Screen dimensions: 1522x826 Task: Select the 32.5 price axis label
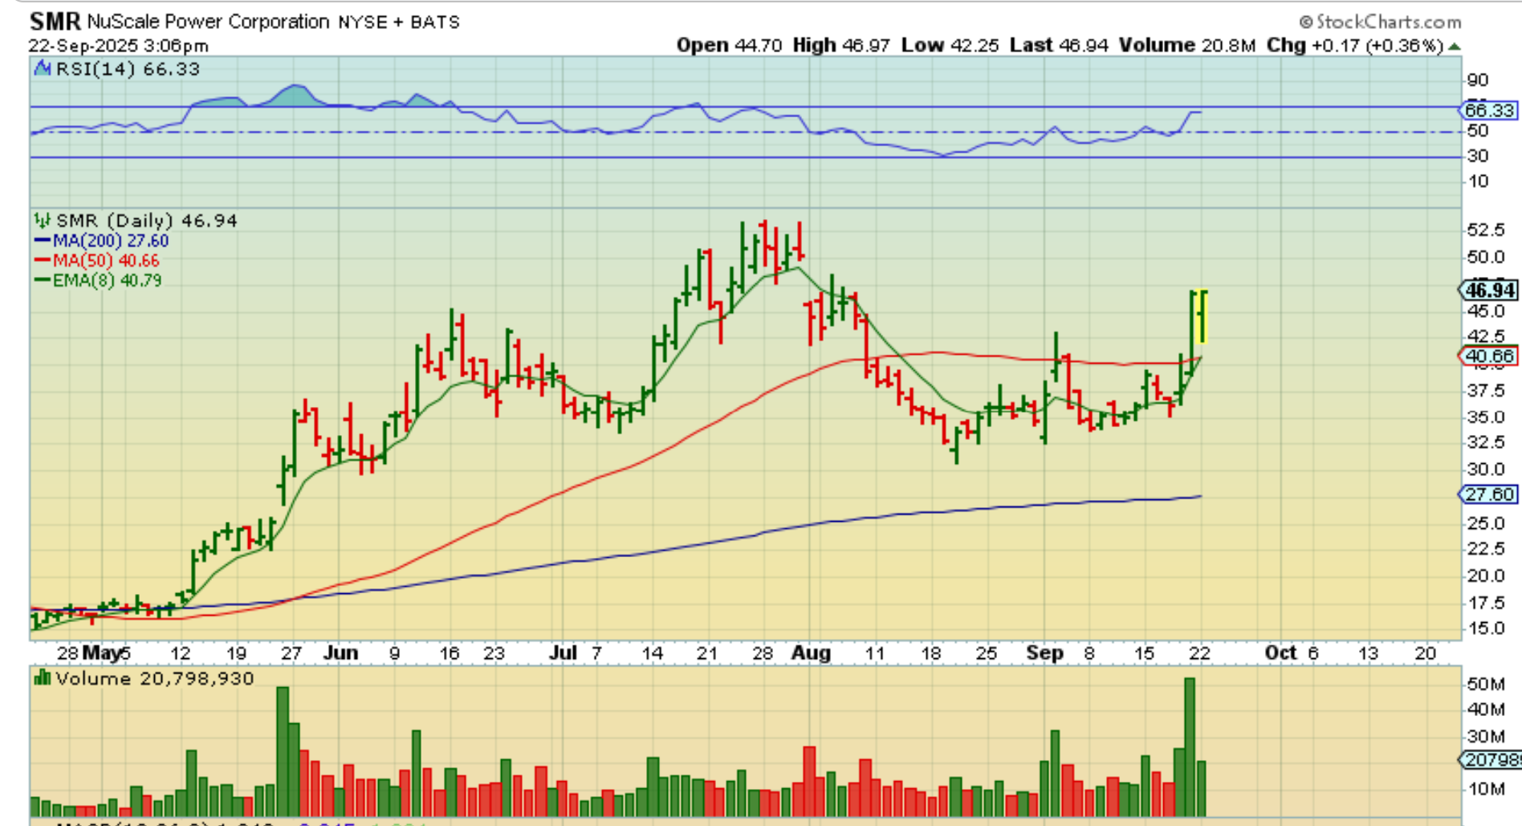(1485, 442)
